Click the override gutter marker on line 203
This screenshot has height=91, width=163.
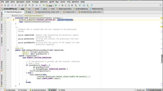[8, 18]
